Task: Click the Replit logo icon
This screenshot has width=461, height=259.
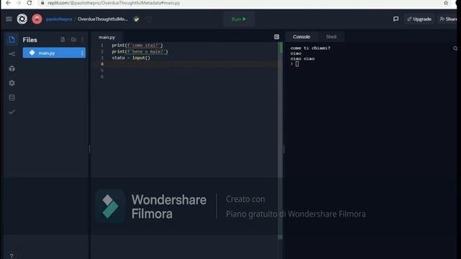Action: point(22,19)
